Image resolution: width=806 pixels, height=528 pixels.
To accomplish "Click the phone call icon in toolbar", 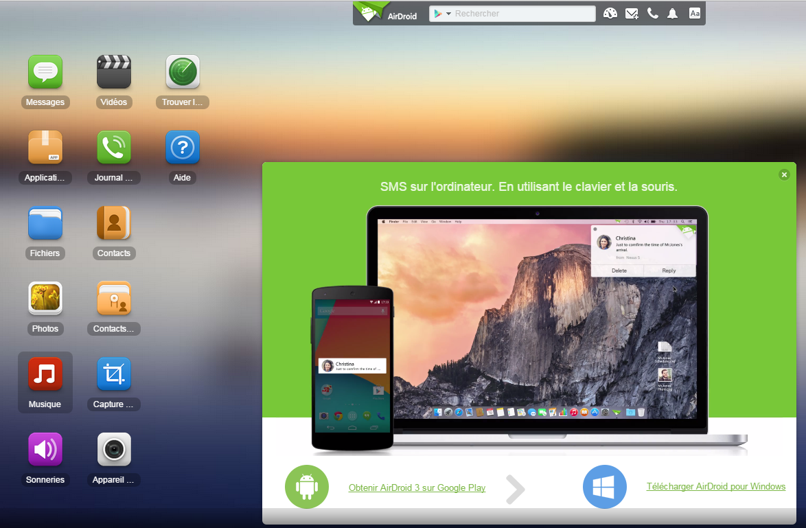I will tap(653, 14).
